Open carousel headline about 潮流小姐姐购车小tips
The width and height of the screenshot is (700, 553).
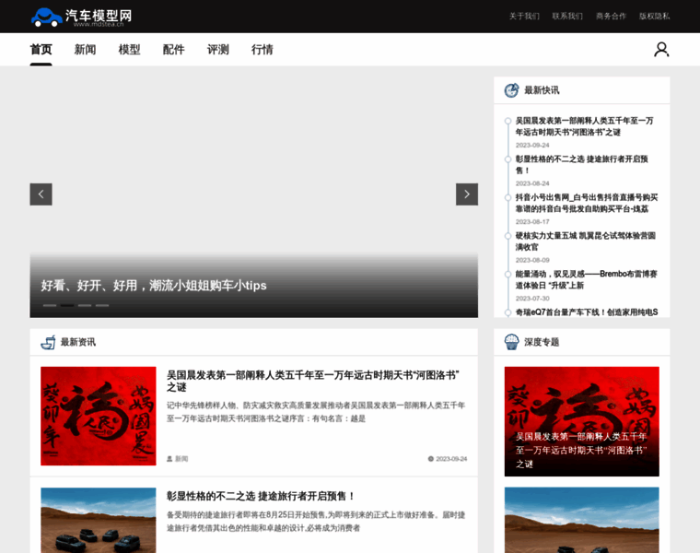pyautogui.click(x=154, y=286)
